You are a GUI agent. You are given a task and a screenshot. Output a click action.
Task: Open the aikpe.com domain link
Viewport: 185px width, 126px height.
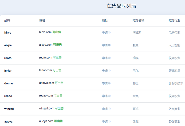coord(46,45)
